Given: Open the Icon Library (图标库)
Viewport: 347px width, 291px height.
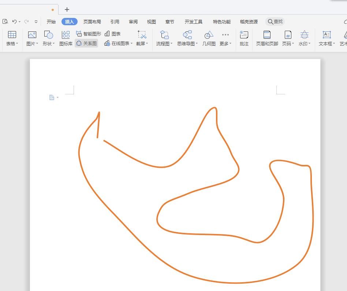Looking at the screenshot, I should tap(66, 38).
